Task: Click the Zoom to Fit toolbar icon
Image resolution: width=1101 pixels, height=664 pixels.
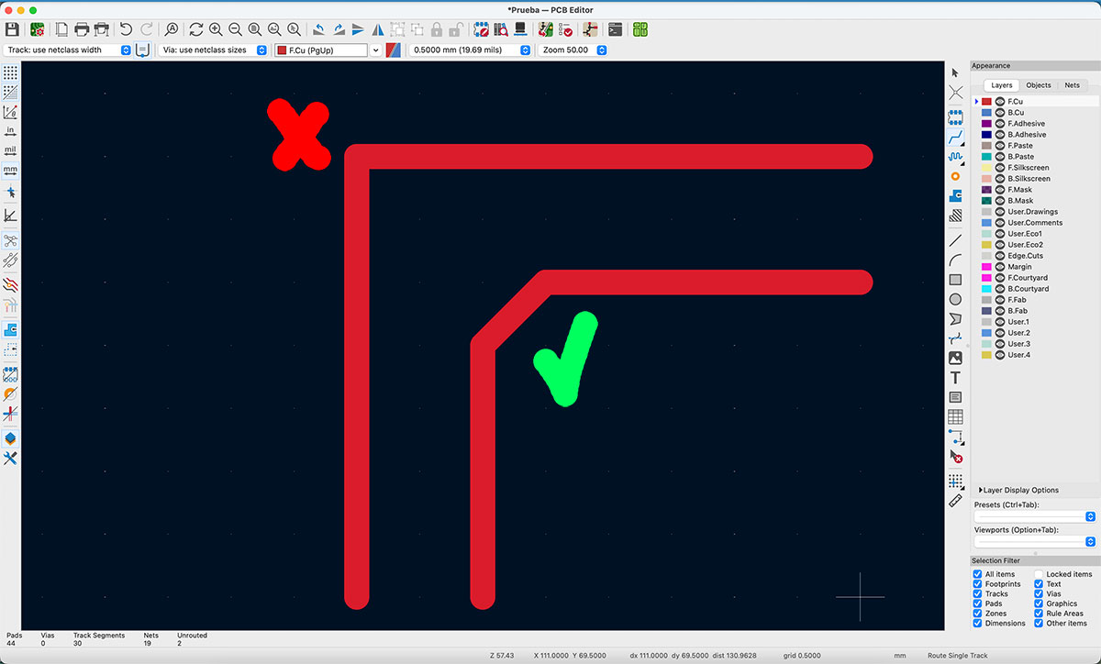Action: [x=254, y=29]
